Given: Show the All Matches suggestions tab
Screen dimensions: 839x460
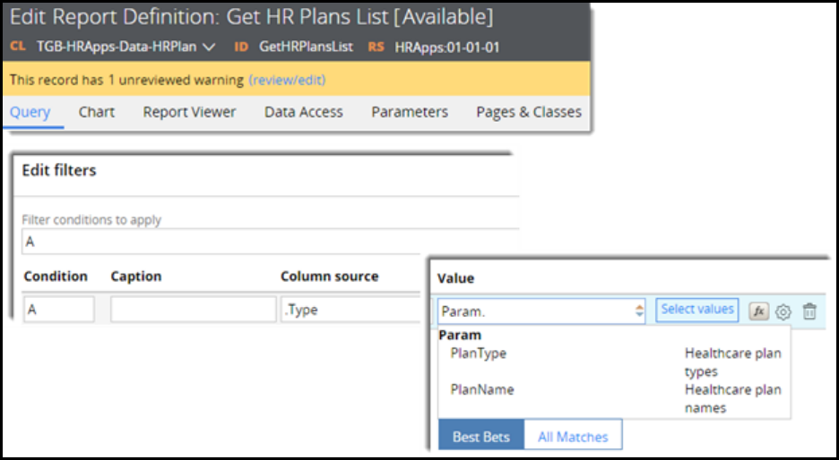Looking at the screenshot, I should [x=573, y=437].
